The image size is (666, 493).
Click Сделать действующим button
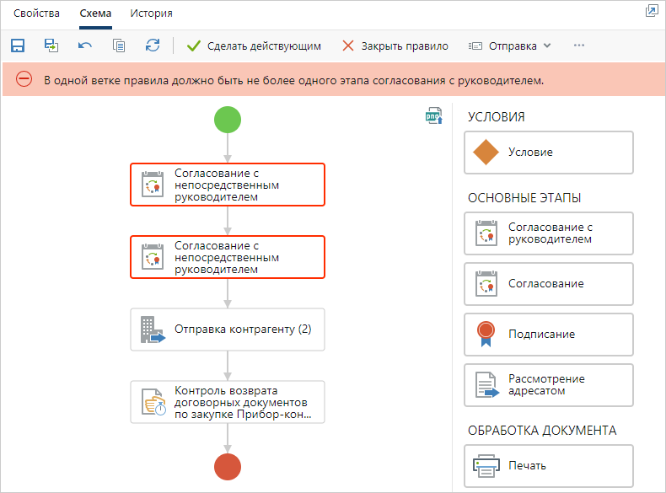(x=254, y=46)
